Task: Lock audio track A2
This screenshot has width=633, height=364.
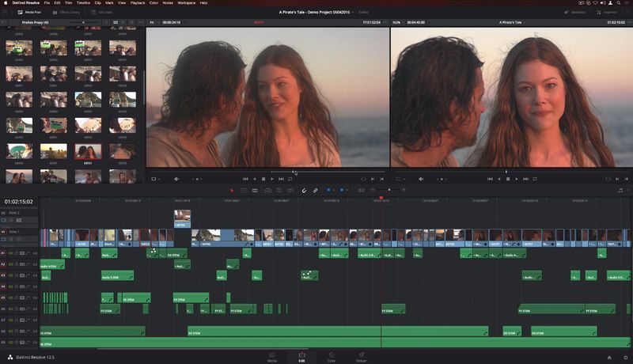Action: coord(16,264)
